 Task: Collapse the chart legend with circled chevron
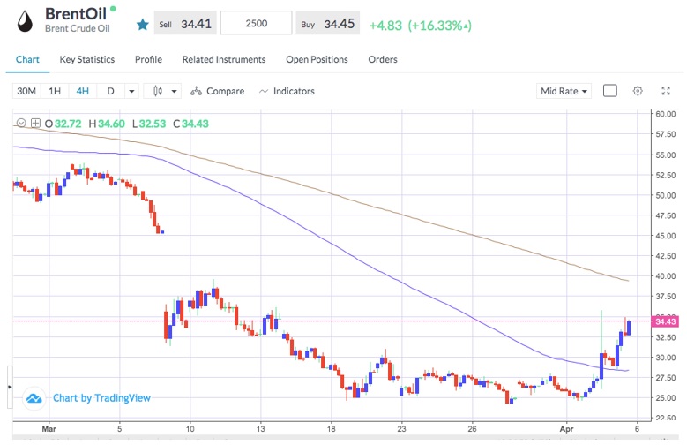click(x=21, y=124)
